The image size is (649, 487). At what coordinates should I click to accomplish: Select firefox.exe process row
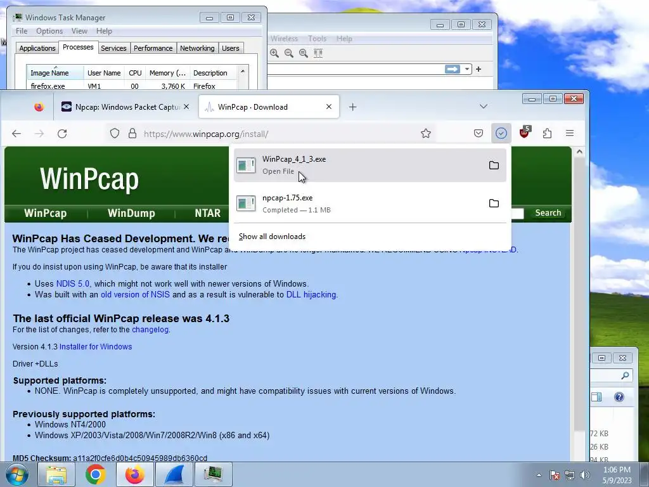(x=132, y=86)
